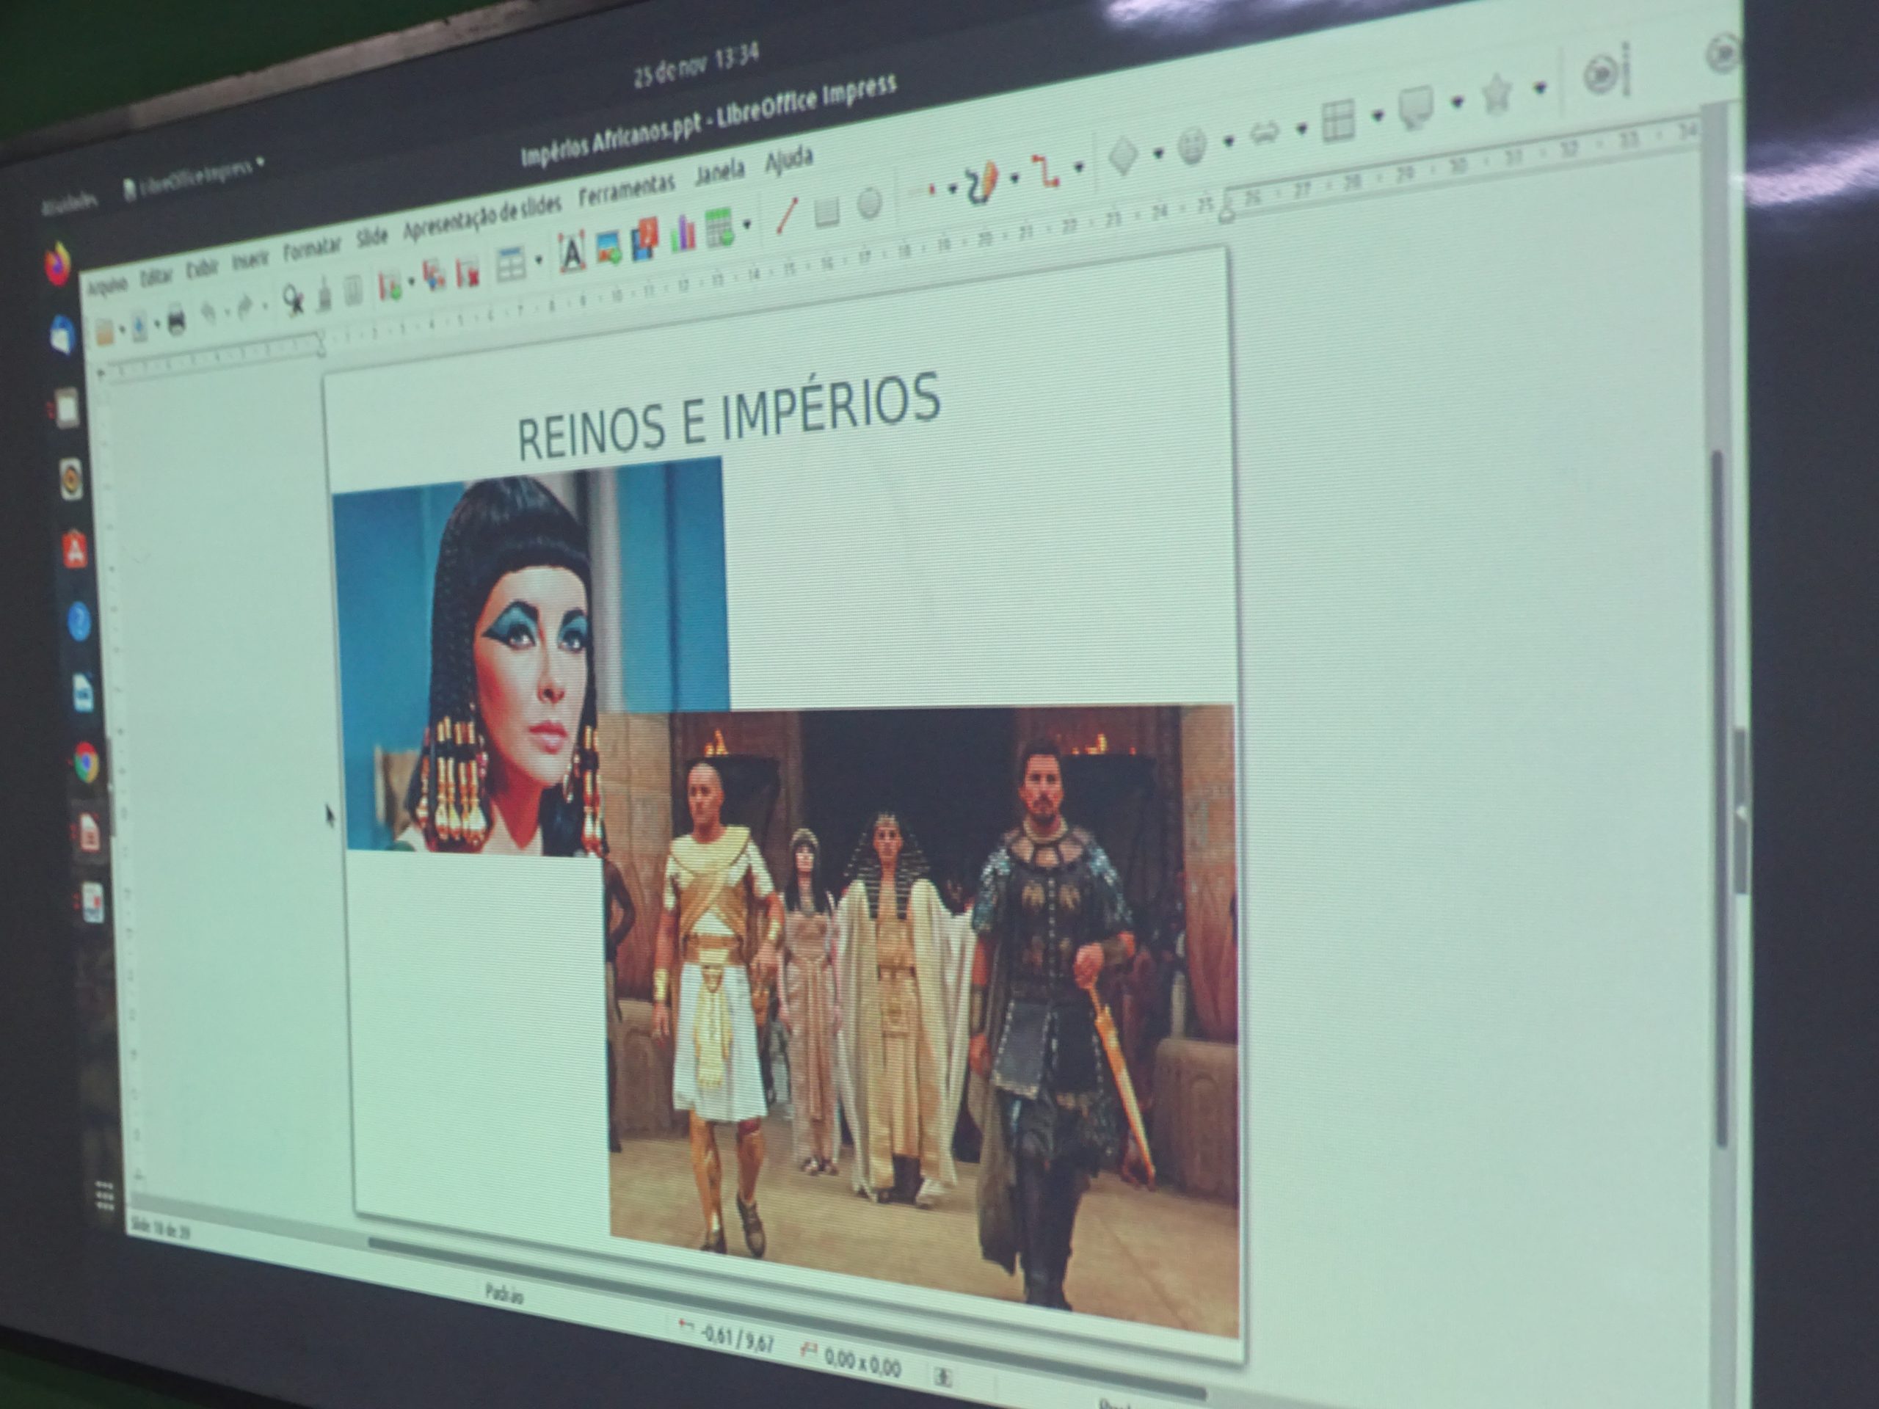
Task: Click the REINOS E IMPÉRIOS slide title
Action: click(729, 416)
